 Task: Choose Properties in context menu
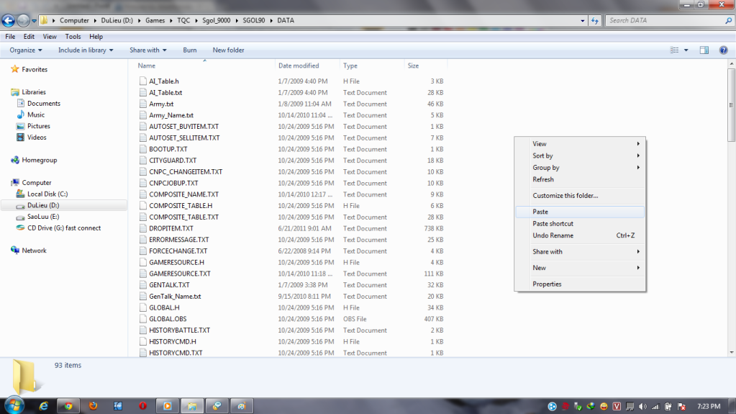(x=580, y=284)
